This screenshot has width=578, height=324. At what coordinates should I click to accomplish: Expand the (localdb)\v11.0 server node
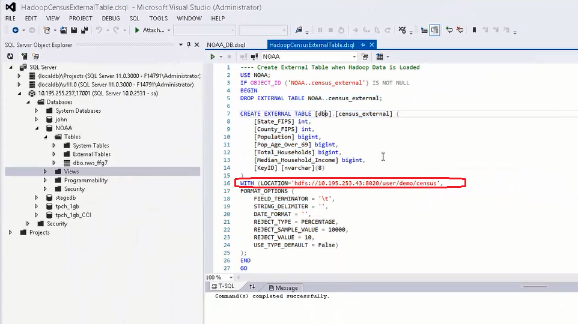tap(19, 85)
